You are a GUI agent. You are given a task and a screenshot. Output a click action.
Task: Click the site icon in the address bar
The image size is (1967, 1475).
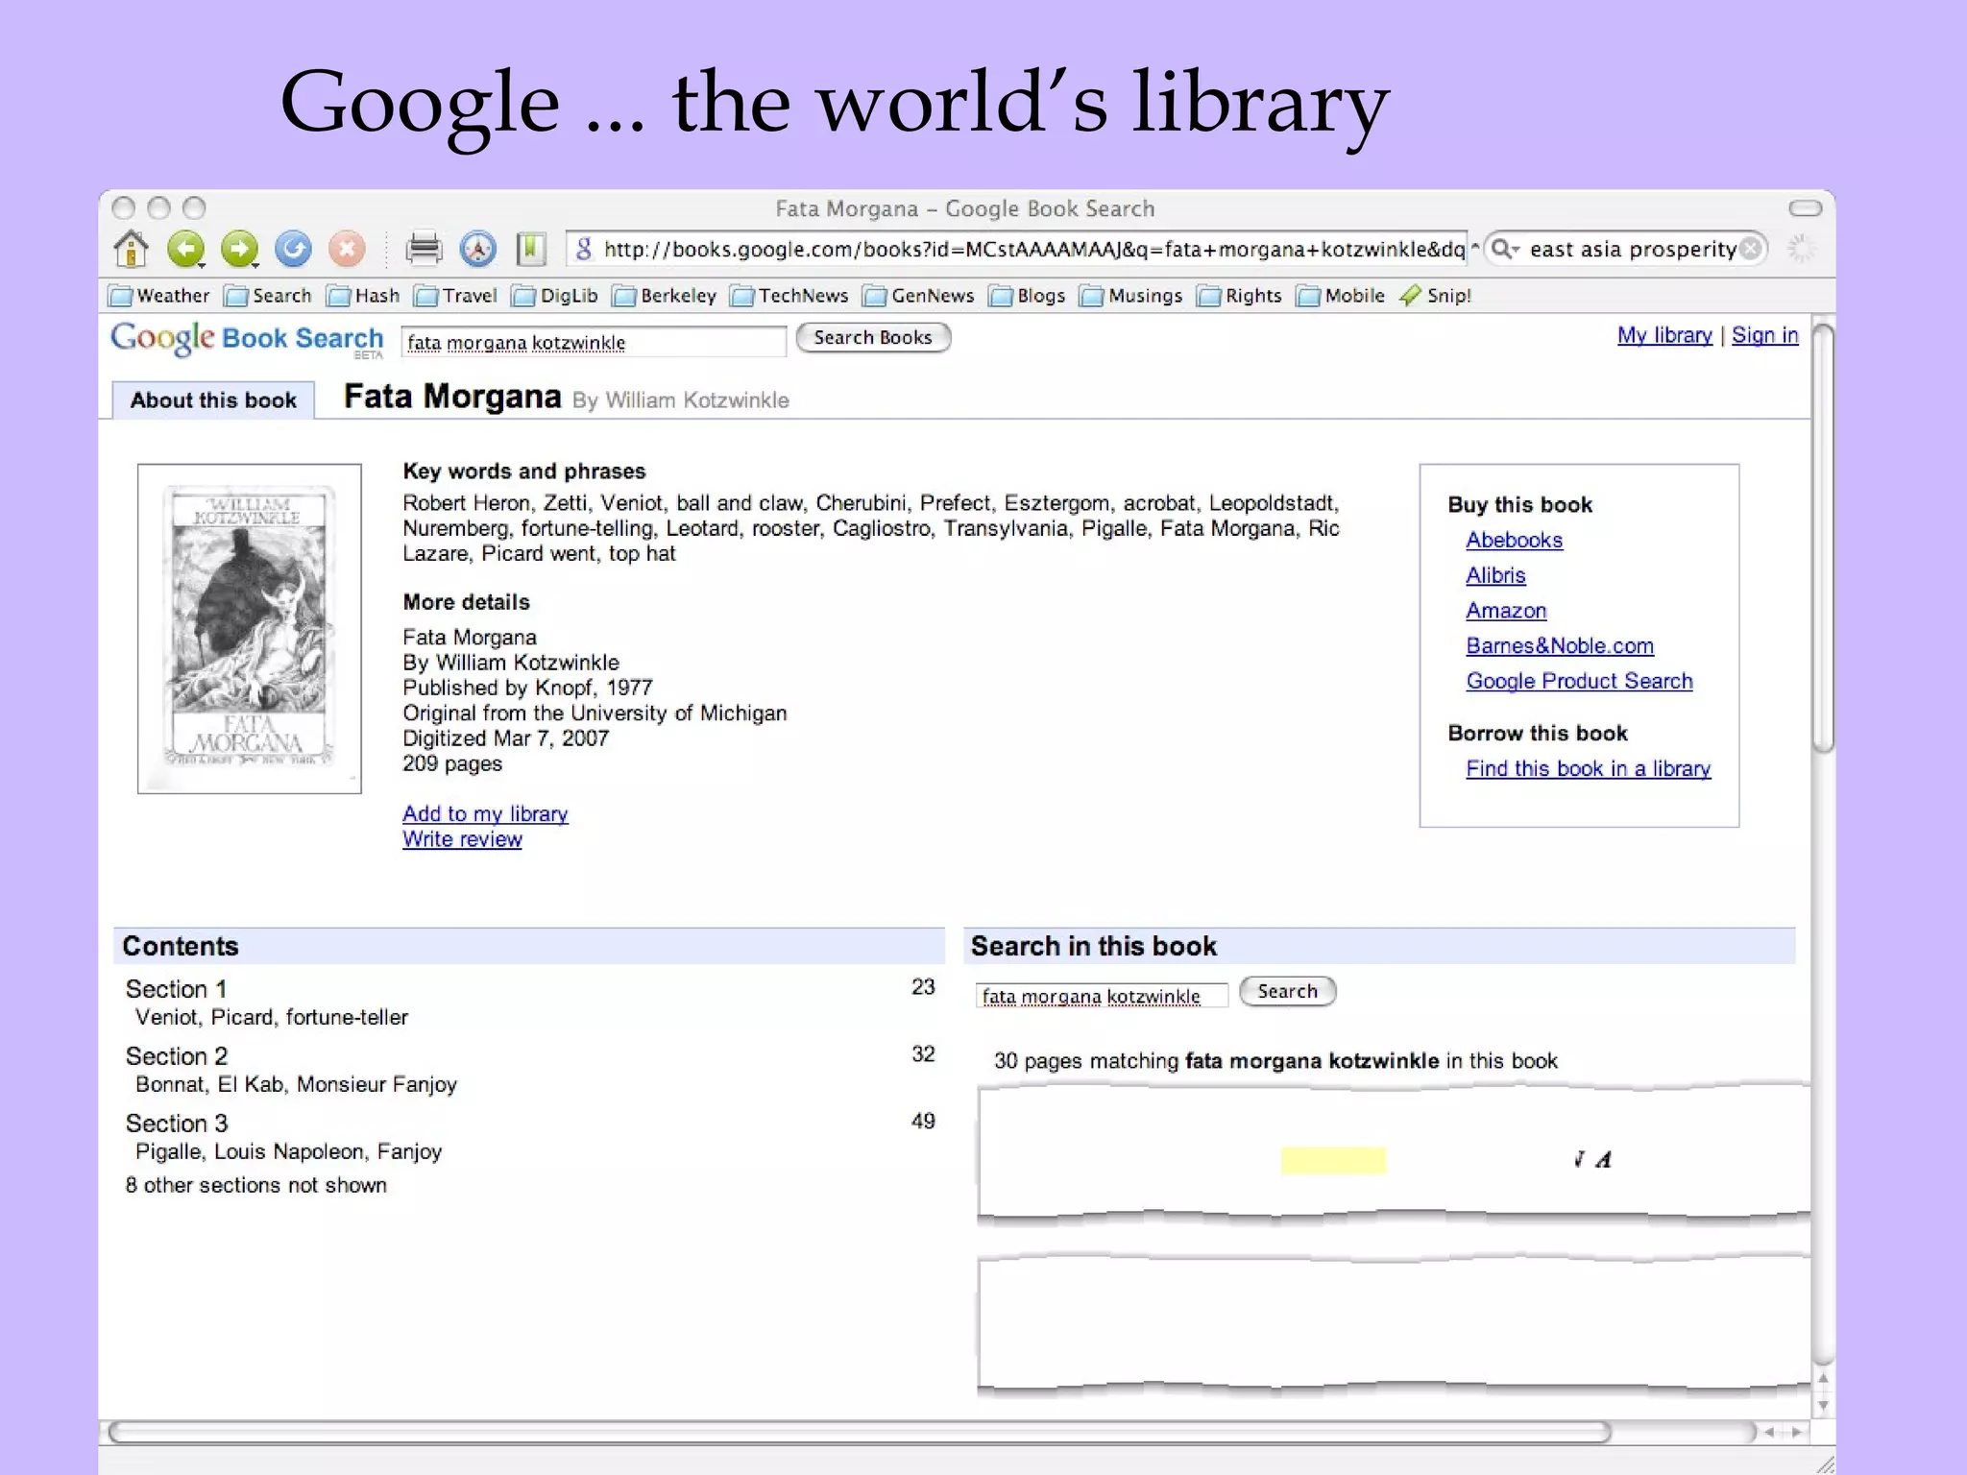583,249
